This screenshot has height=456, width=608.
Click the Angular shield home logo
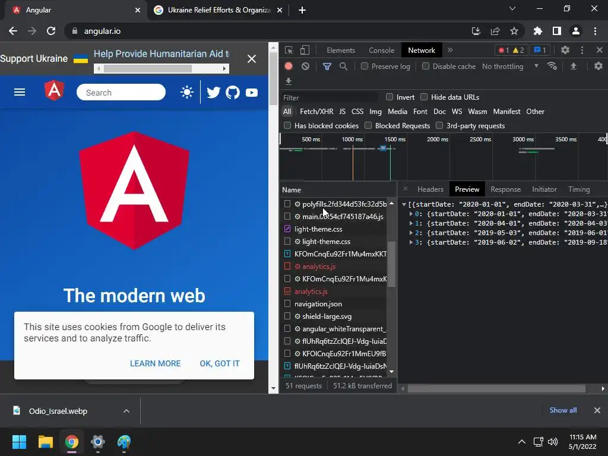tap(54, 90)
